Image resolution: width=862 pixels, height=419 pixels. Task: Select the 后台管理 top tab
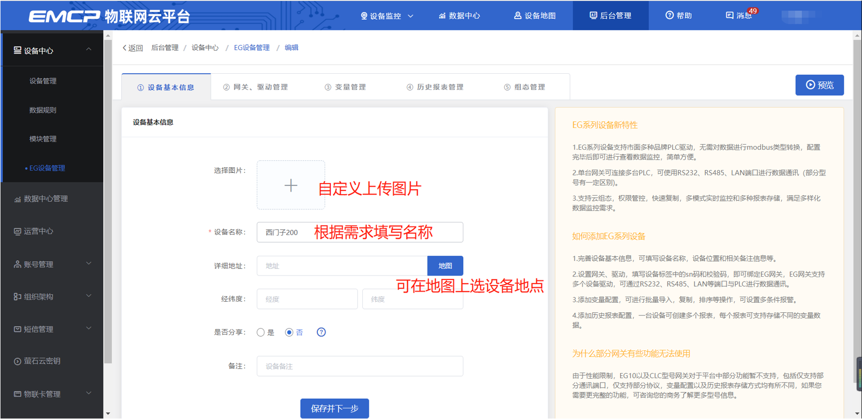610,16
